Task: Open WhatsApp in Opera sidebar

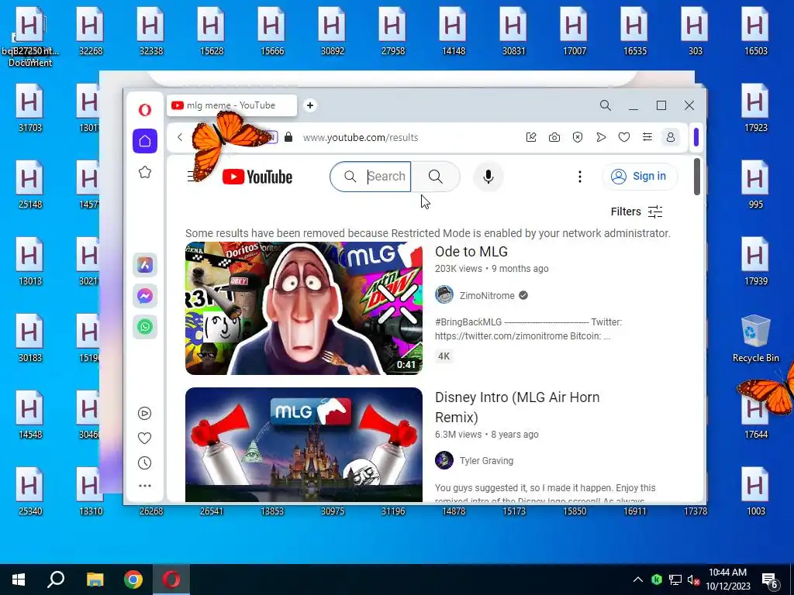Action: 145,327
